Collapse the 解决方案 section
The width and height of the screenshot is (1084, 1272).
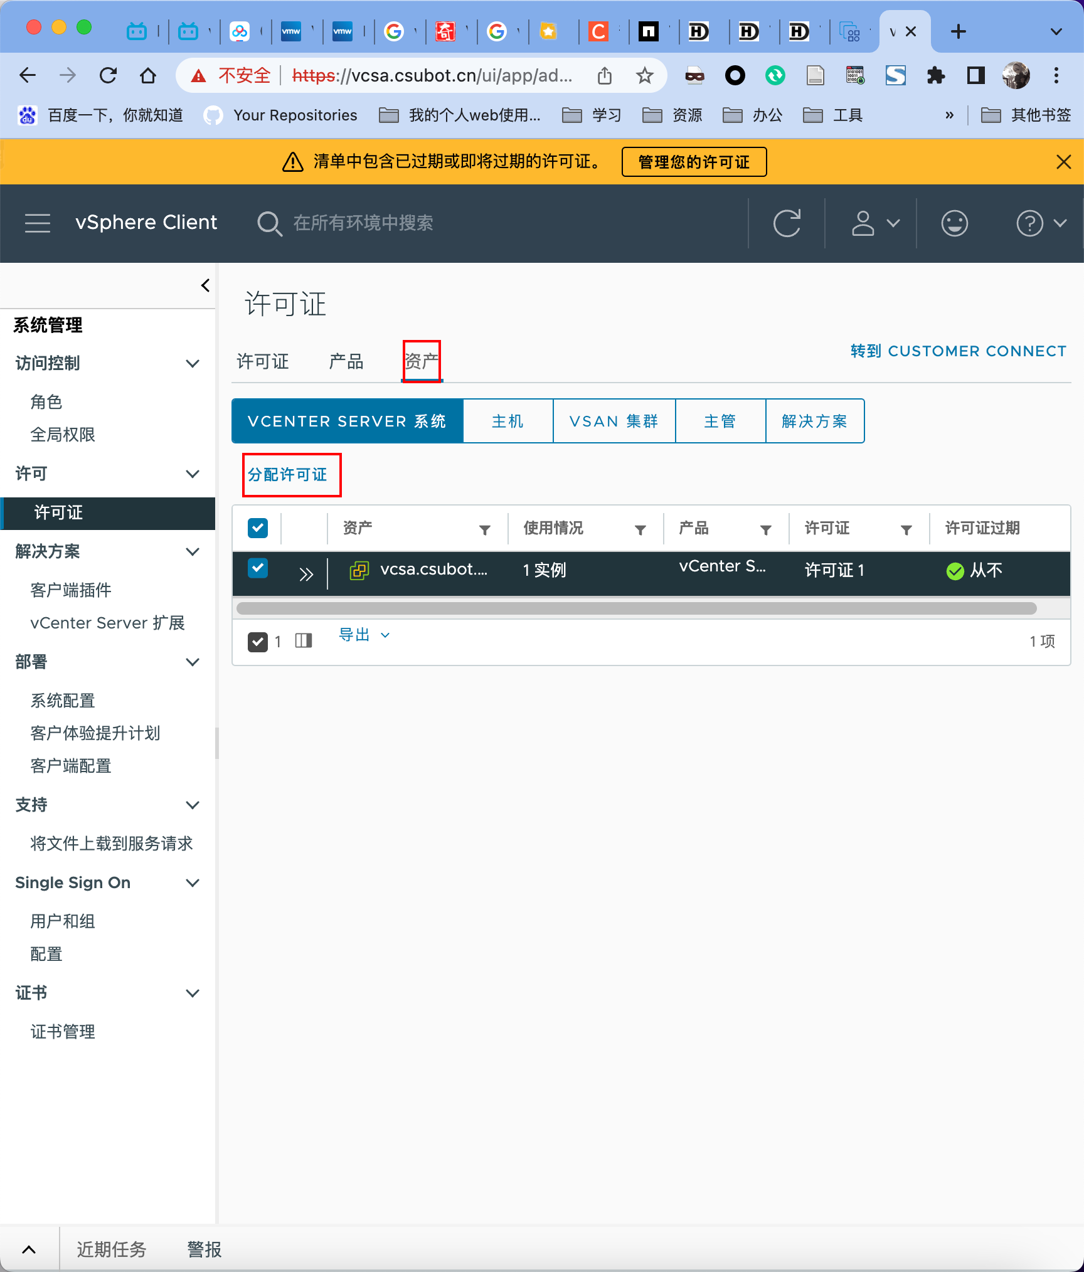(x=193, y=552)
